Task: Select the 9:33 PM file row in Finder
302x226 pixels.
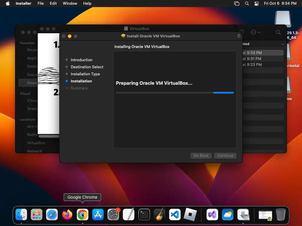Action: (263, 53)
